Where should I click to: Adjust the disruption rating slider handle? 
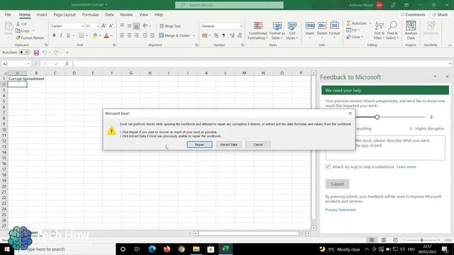click(377, 117)
